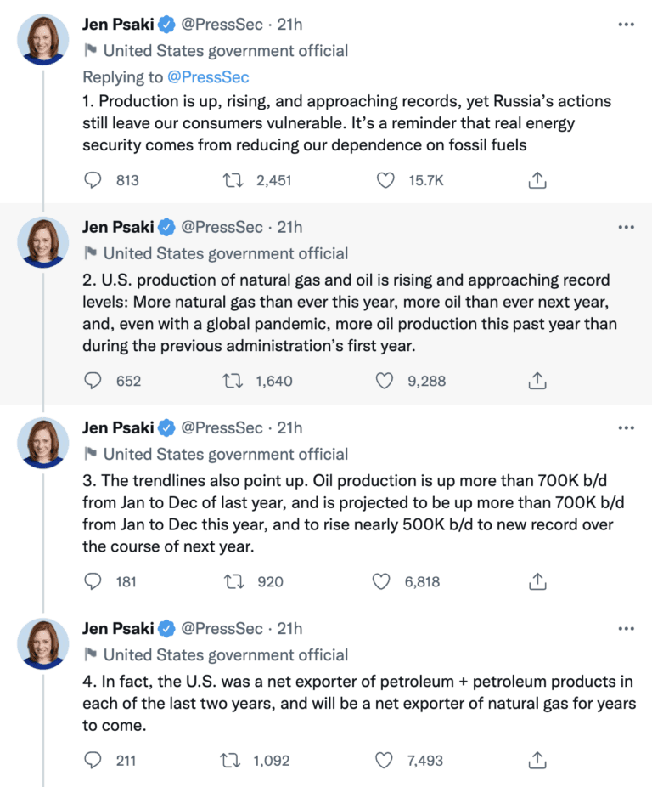
Task: Share the net exporter tweet
Action: click(537, 760)
